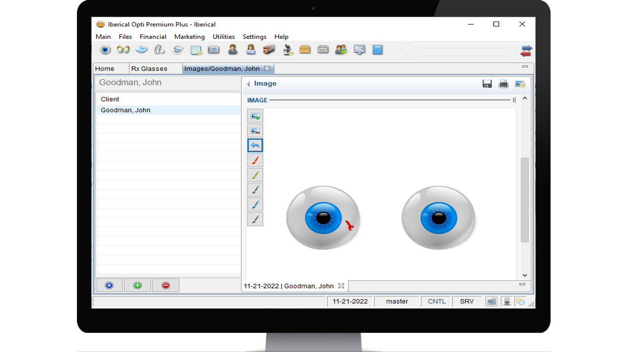Select Goodman, John in the client list

tap(125, 110)
